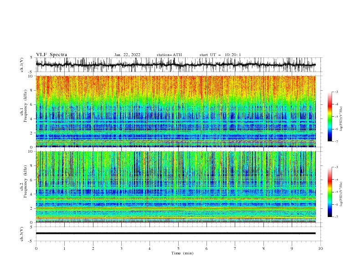Click the "station=ATH" header label

tap(169, 55)
